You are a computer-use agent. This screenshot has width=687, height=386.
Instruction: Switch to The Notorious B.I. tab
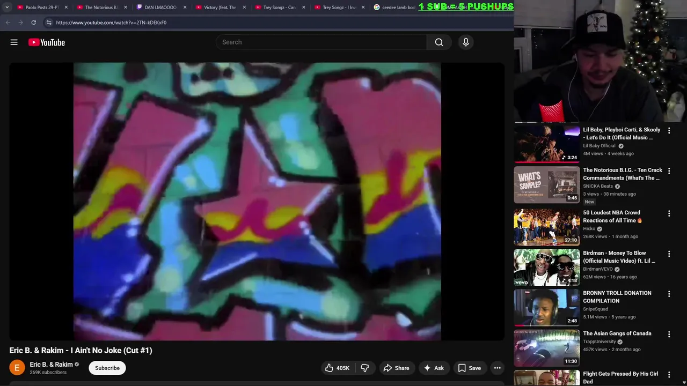(x=101, y=8)
